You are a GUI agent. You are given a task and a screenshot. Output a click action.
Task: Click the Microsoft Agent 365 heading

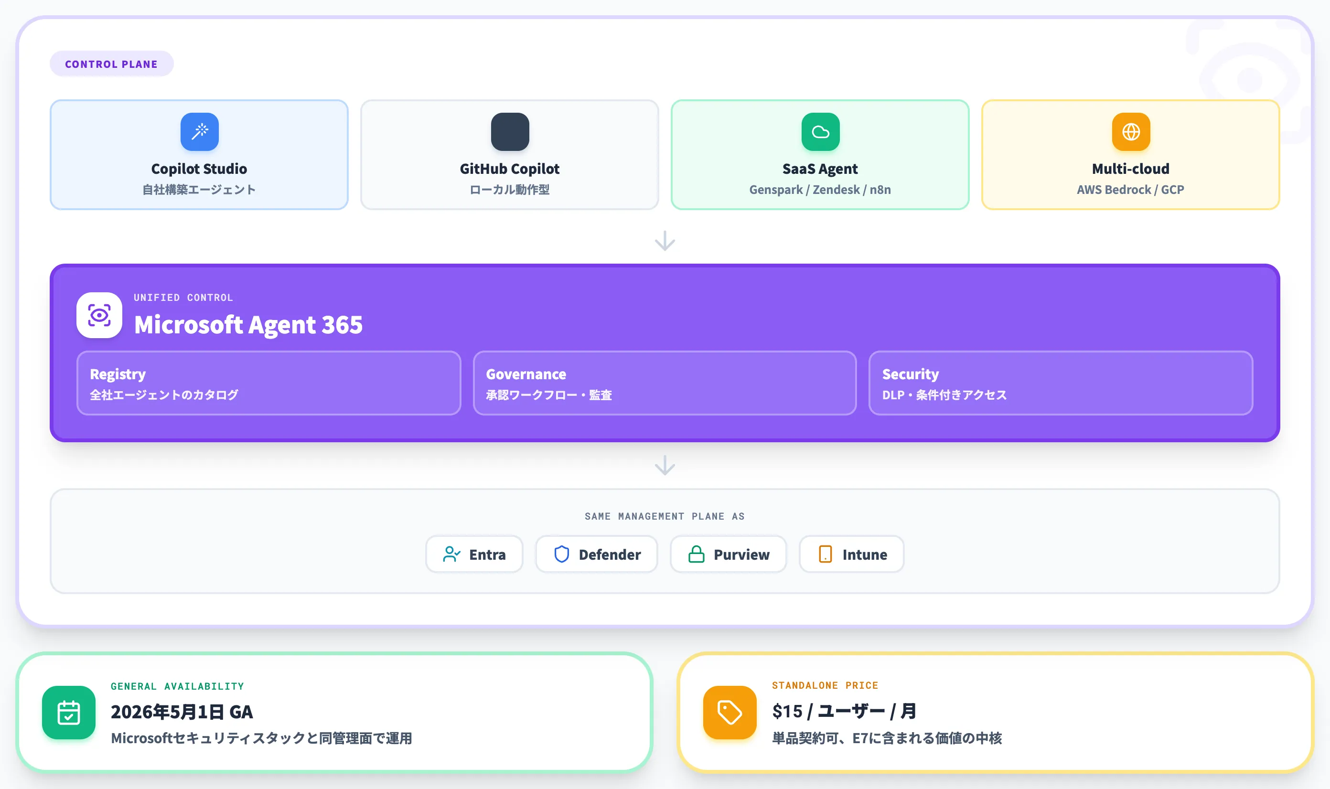pyautogui.click(x=248, y=325)
